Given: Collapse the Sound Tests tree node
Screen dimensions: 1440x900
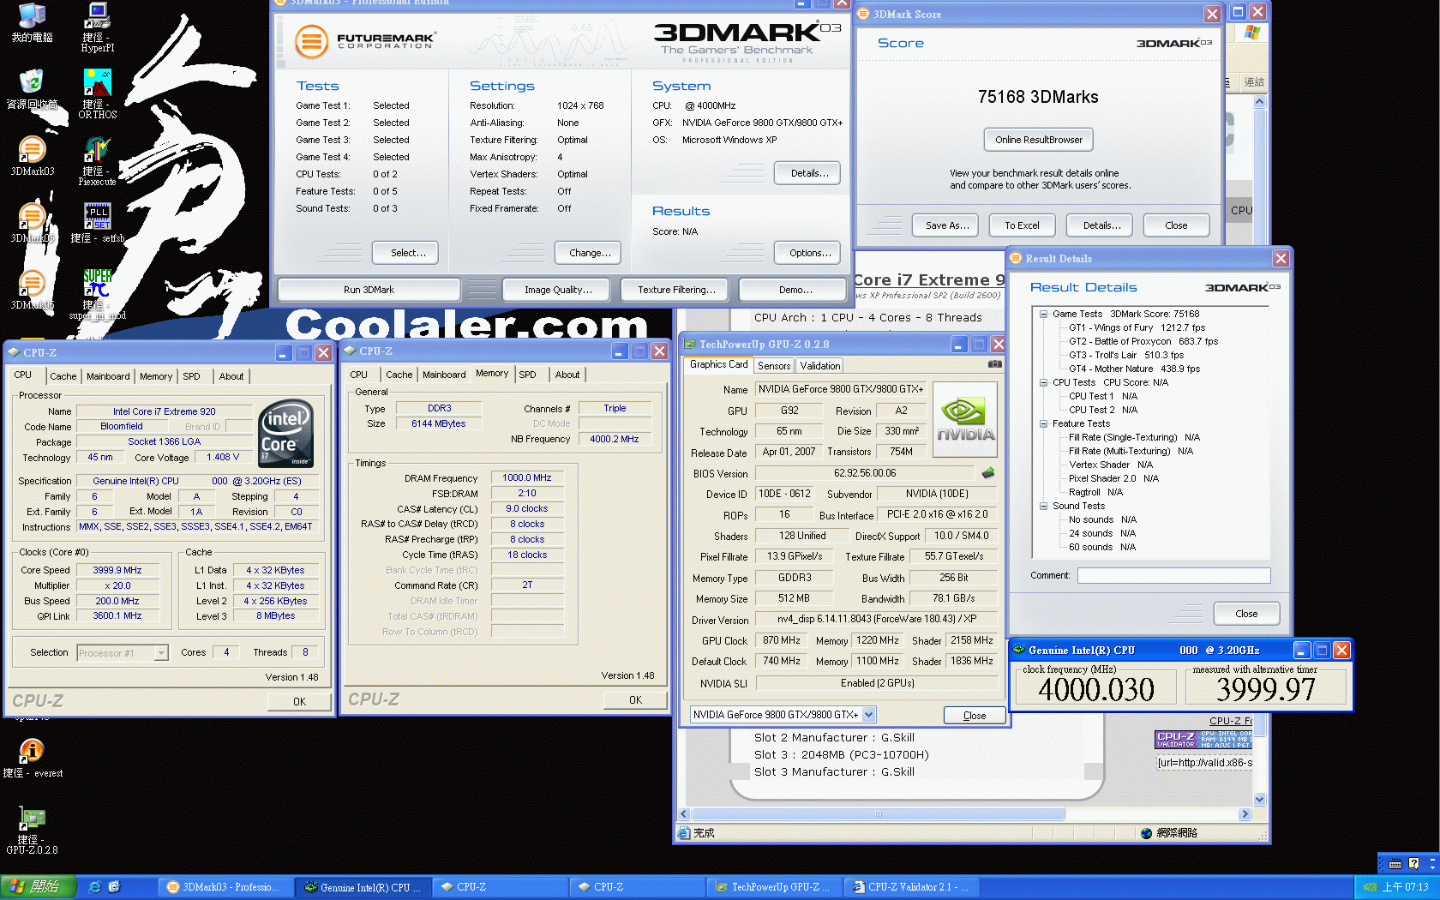Looking at the screenshot, I should (x=1043, y=507).
